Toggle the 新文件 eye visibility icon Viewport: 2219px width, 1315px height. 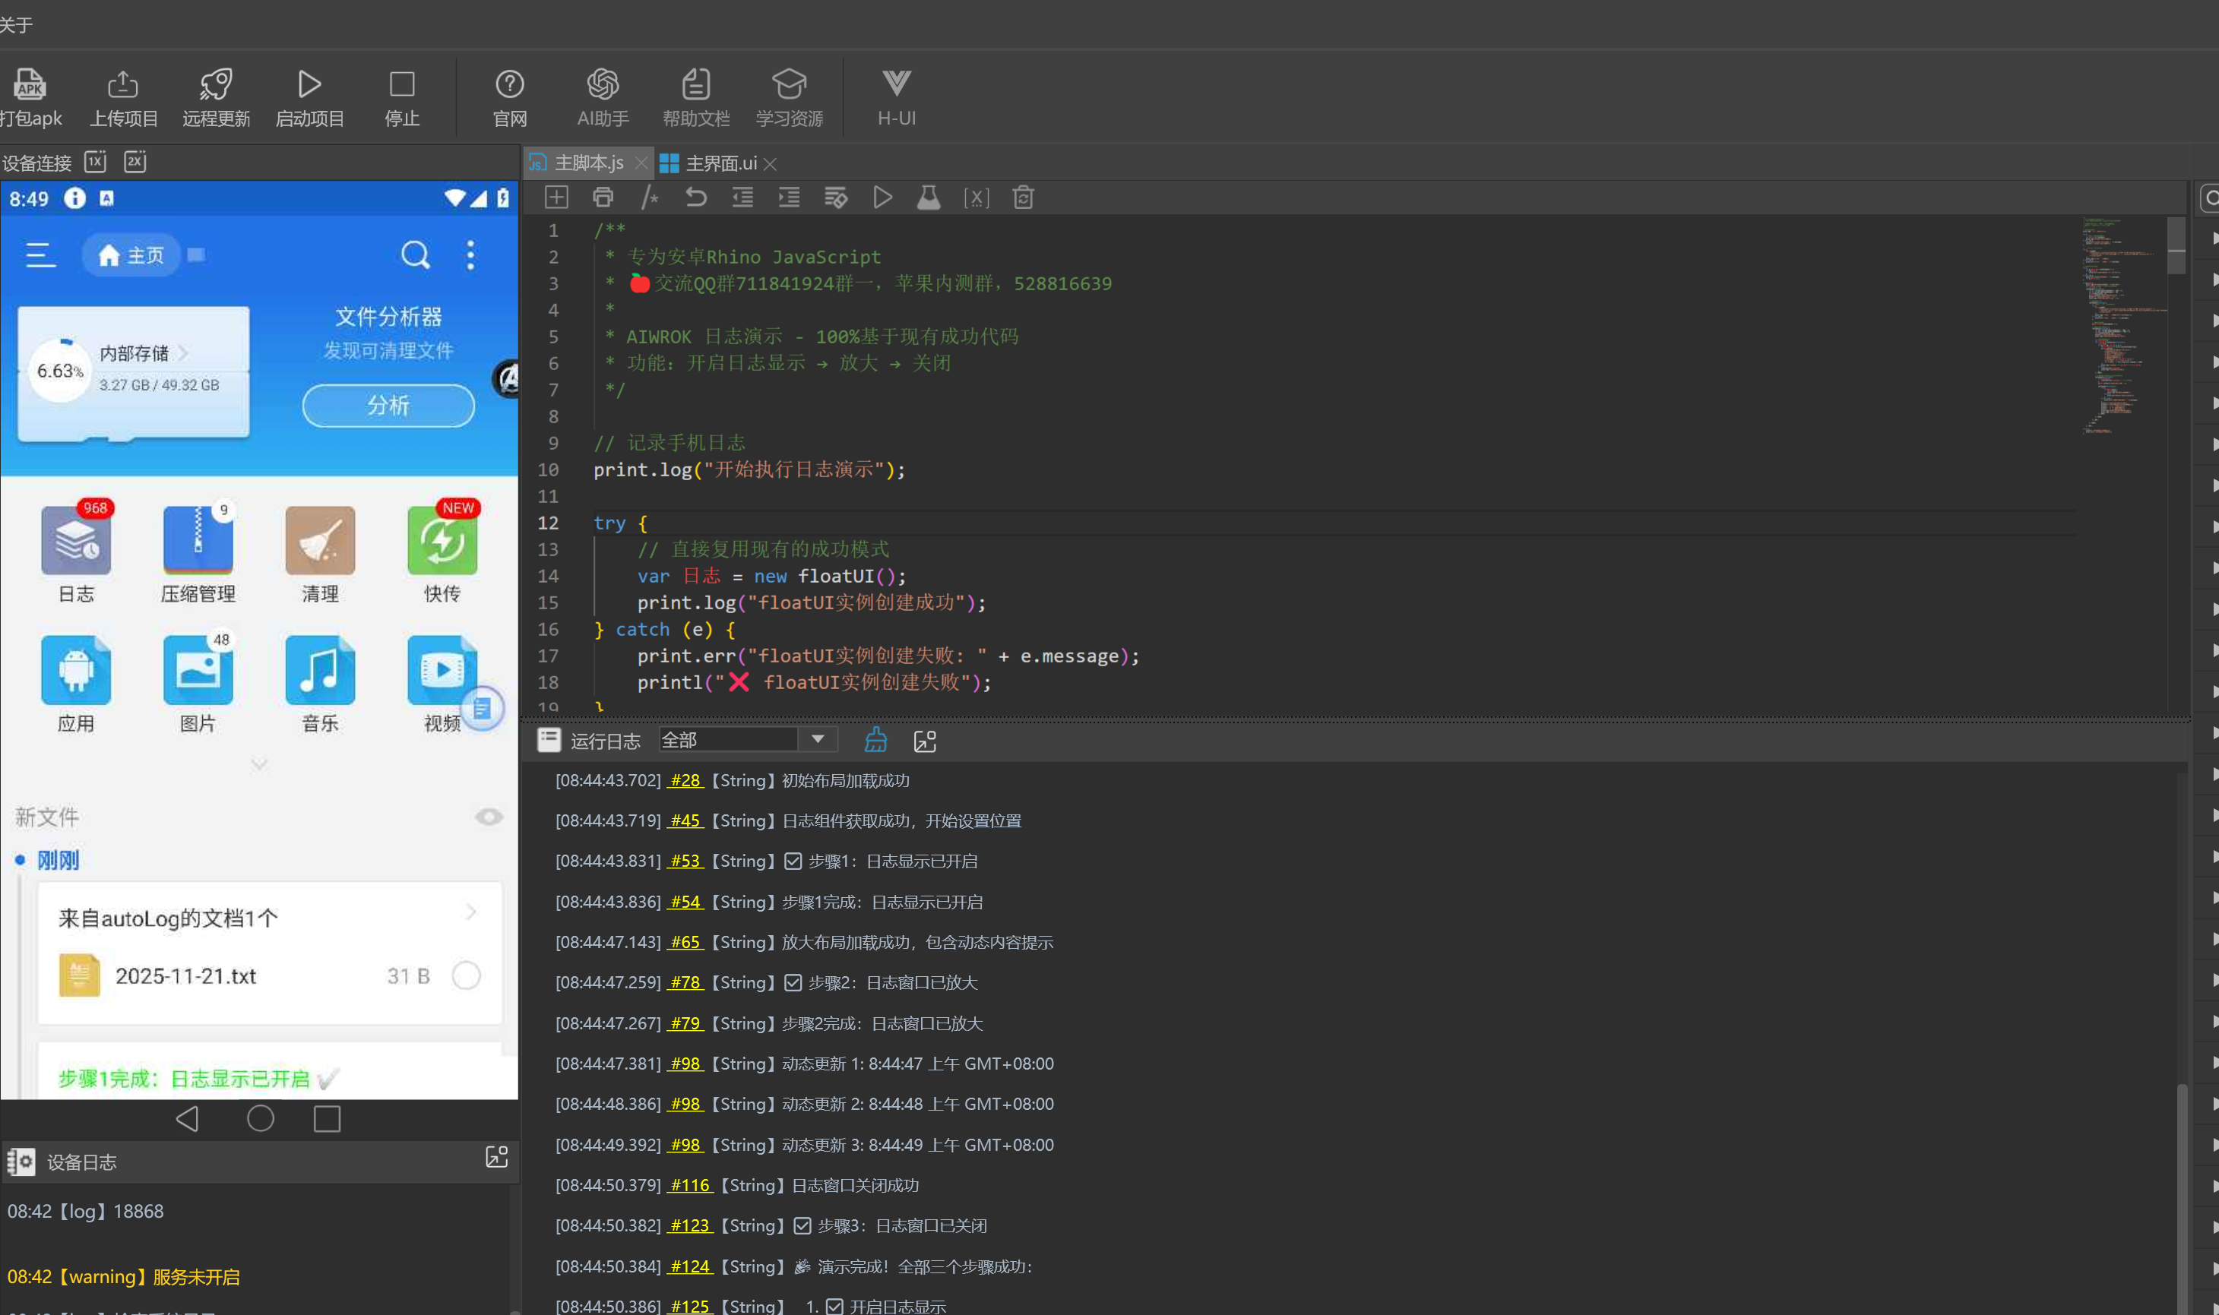coord(489,816)
